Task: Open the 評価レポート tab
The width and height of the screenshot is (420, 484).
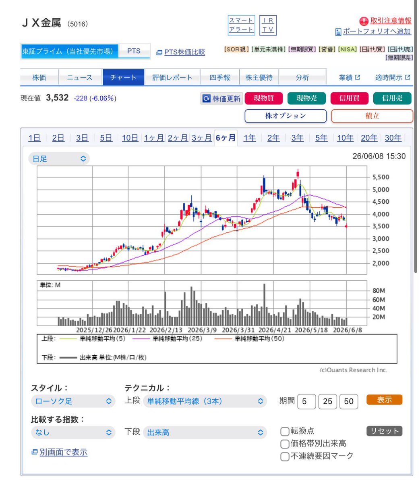Action: pos(172,77)
